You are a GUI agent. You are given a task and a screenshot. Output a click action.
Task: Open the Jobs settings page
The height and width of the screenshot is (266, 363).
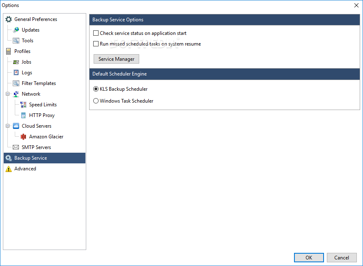coord(26,62)
